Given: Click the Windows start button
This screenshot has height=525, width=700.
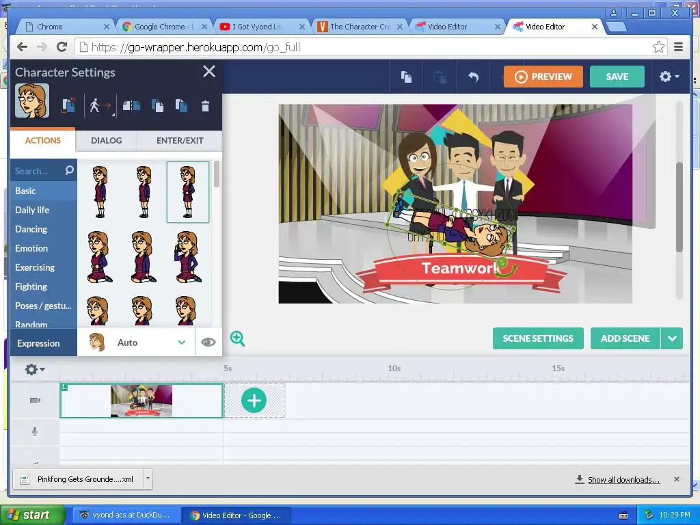Looking at the screenshot, I should point(31,515).
